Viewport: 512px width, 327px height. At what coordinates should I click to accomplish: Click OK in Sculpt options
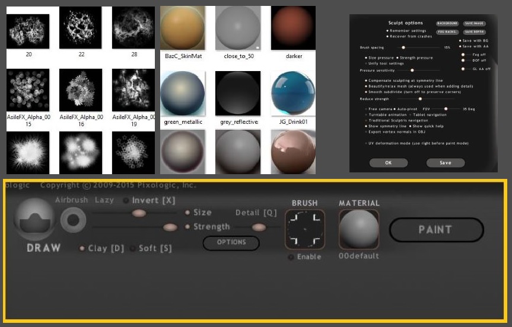point(389,163)
